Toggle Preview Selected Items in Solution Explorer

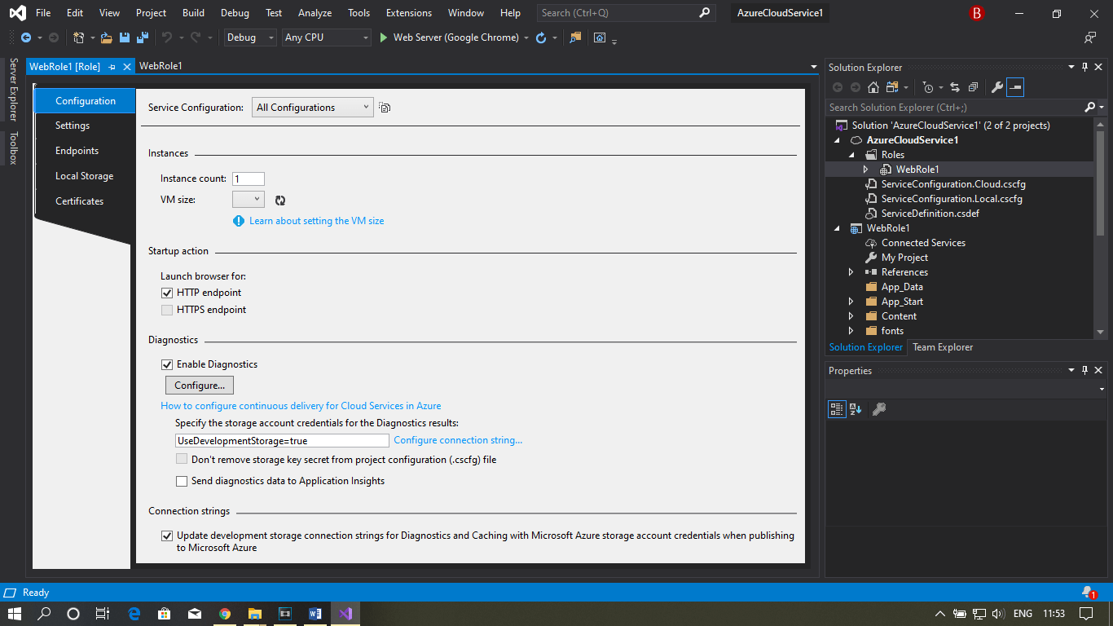point(1015,87)
